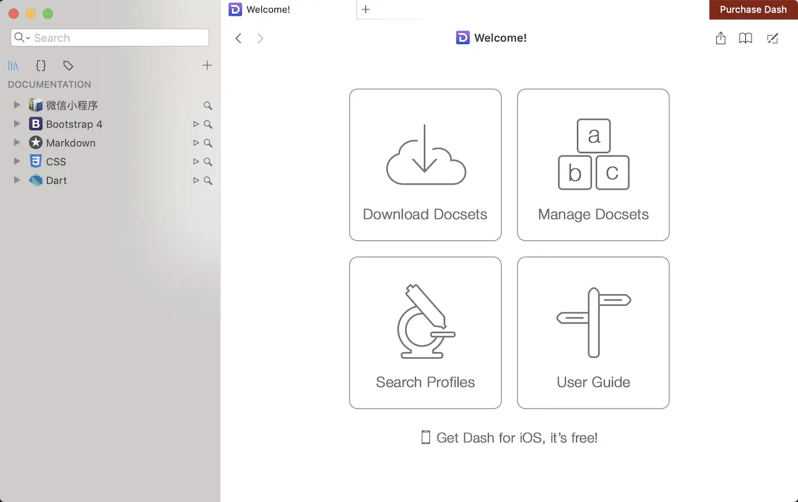Select the Bootstrap 4 row
798x502 pixels.
(x=110, y=124)
